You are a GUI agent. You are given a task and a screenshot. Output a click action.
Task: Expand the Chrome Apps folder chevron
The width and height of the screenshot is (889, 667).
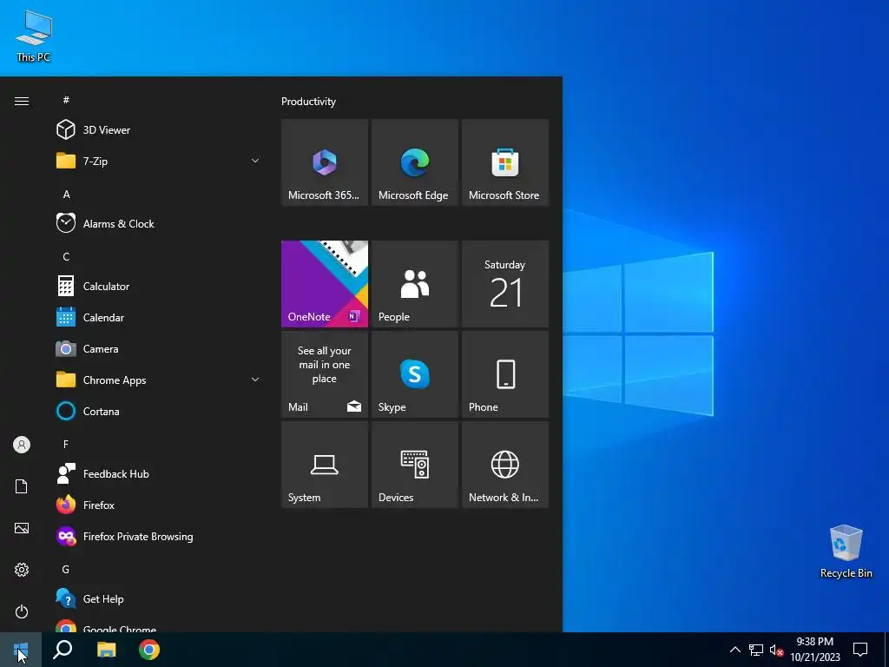(255, 380)
